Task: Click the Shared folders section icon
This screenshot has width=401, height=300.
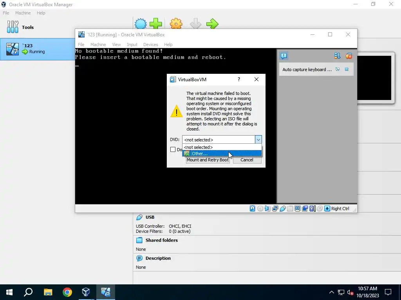Action: (139, 240)
